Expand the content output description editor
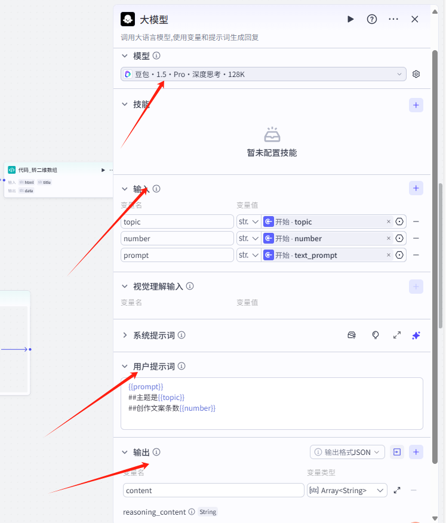This screenshot has width=446, height=523. (397, 490)
